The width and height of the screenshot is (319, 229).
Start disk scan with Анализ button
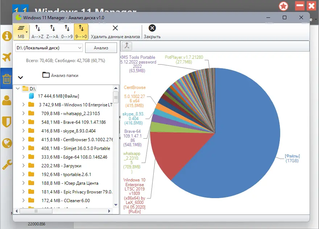[x=101, y=48]
